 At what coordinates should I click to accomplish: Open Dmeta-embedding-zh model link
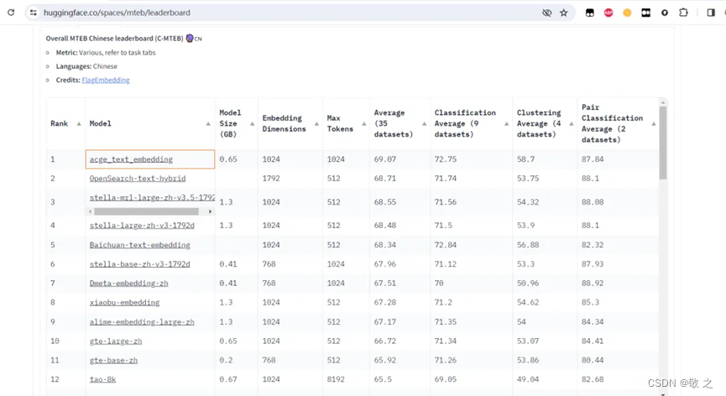click(x=128, y=283)
